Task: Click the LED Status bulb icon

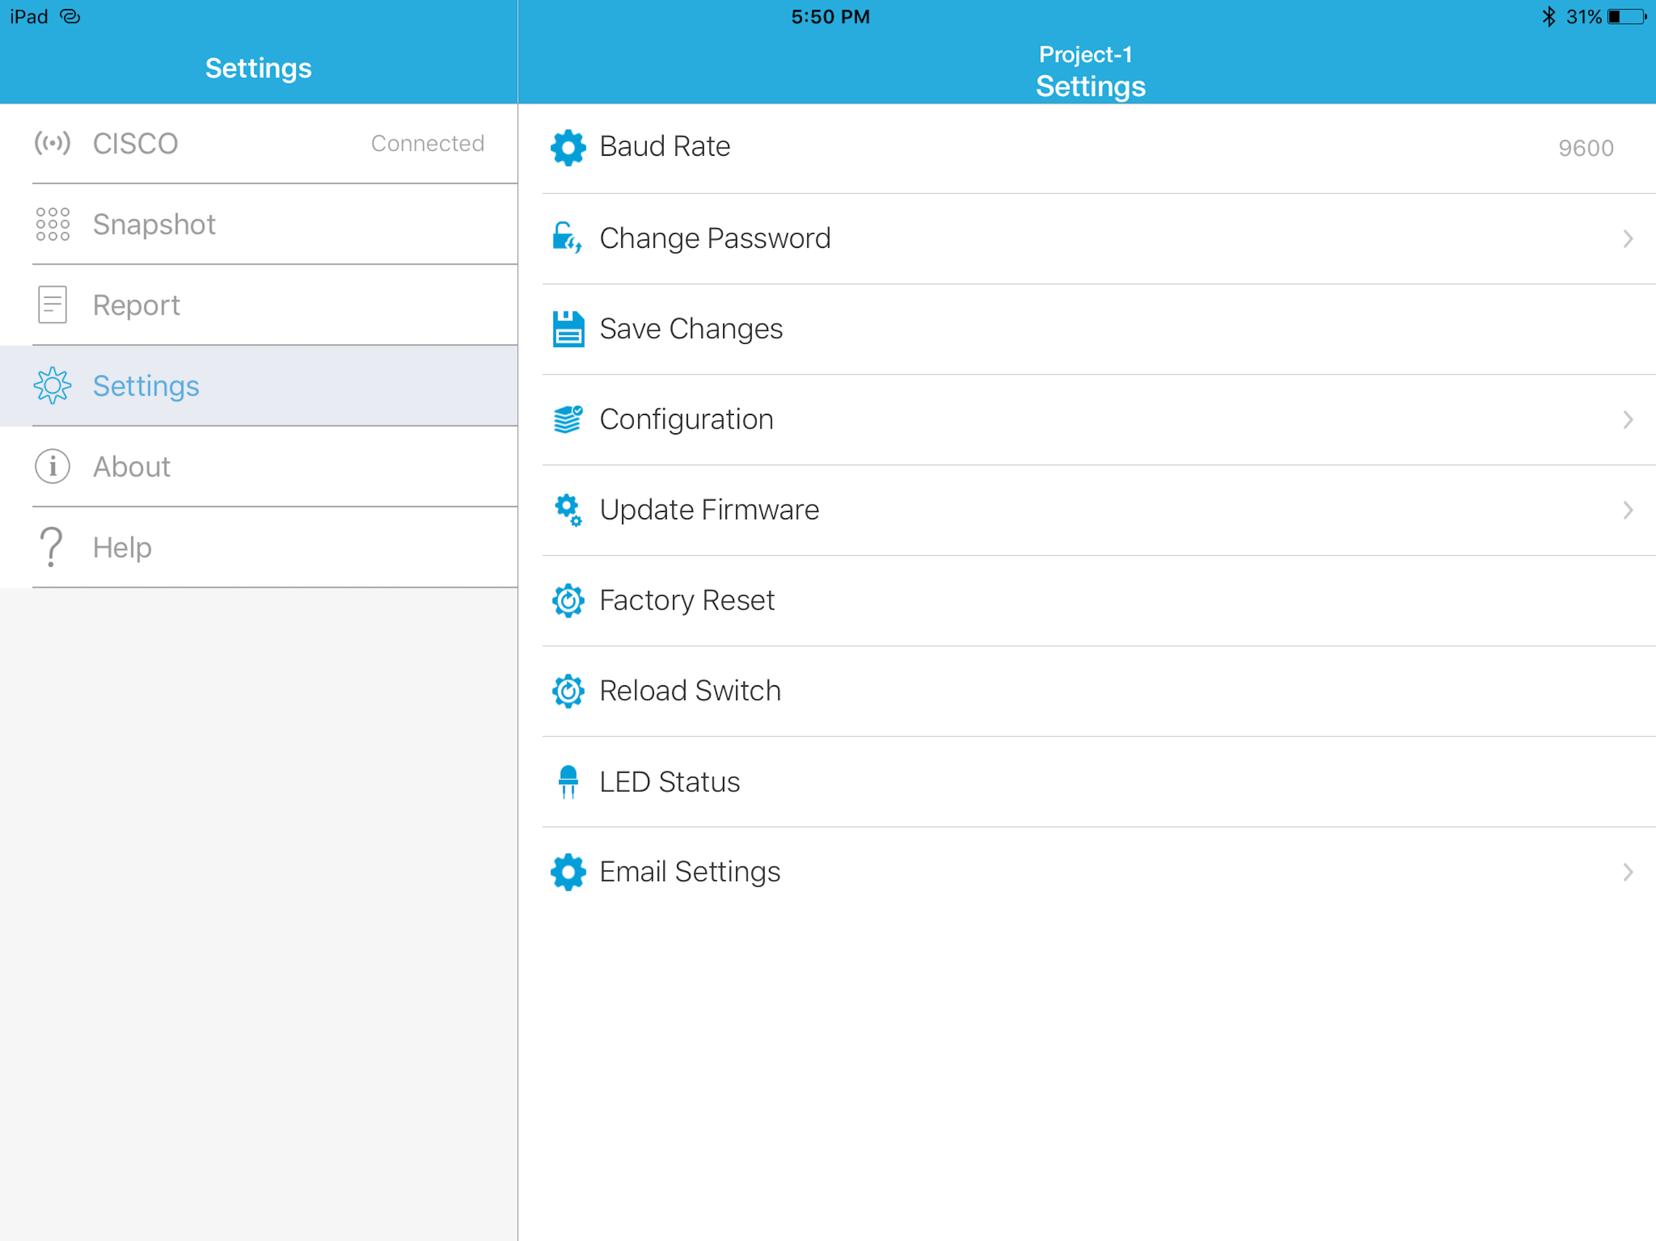Action: pos(567,782)
